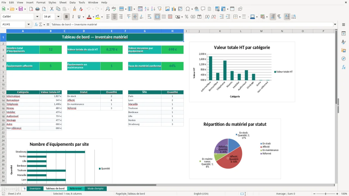The width and height of the screenshot is (349, 196).
Task: Save the document with the floppy icon
Action: [21, 9]
